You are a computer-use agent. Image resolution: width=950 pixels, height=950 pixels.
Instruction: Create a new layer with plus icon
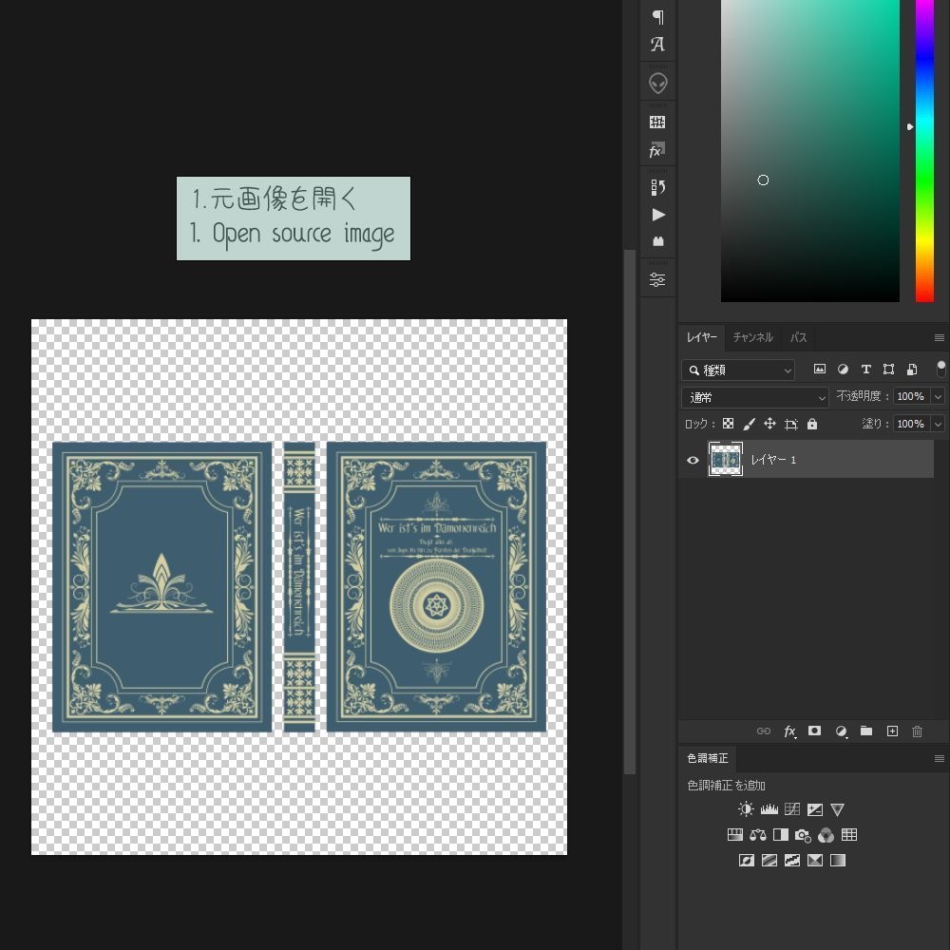(892, 731)
